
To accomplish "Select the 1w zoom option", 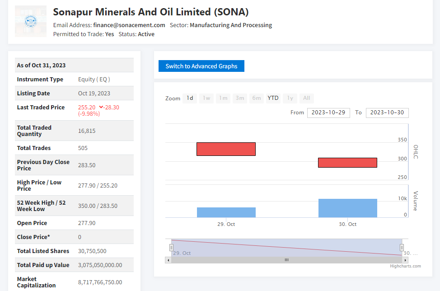I will [206, 98].
